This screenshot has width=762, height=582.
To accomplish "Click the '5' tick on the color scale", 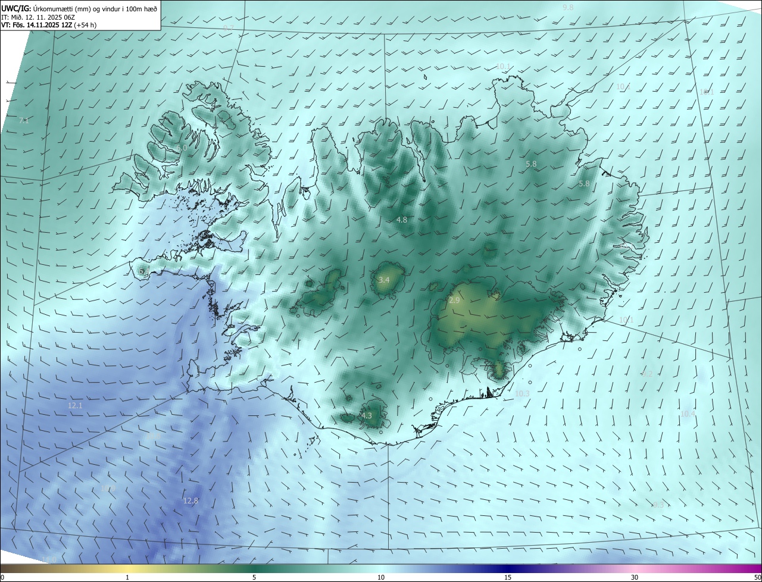I will click(x=254, y=577).
